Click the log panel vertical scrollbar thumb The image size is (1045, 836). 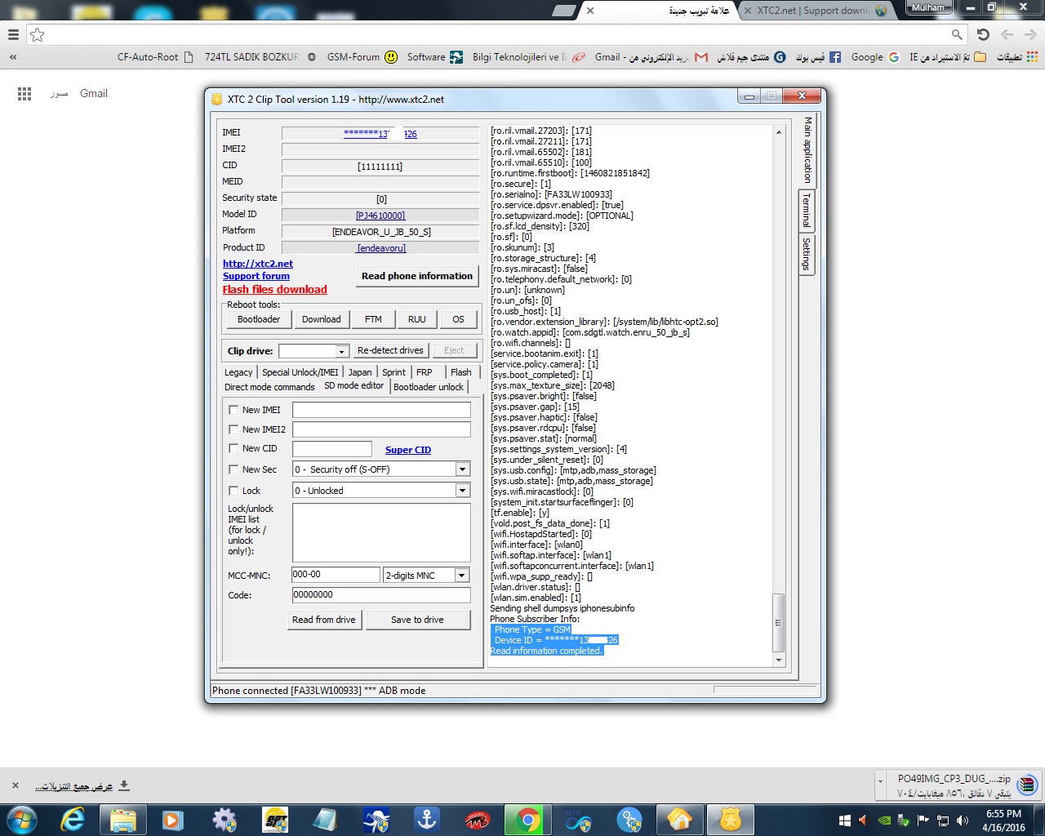click(x=778, y=622)
